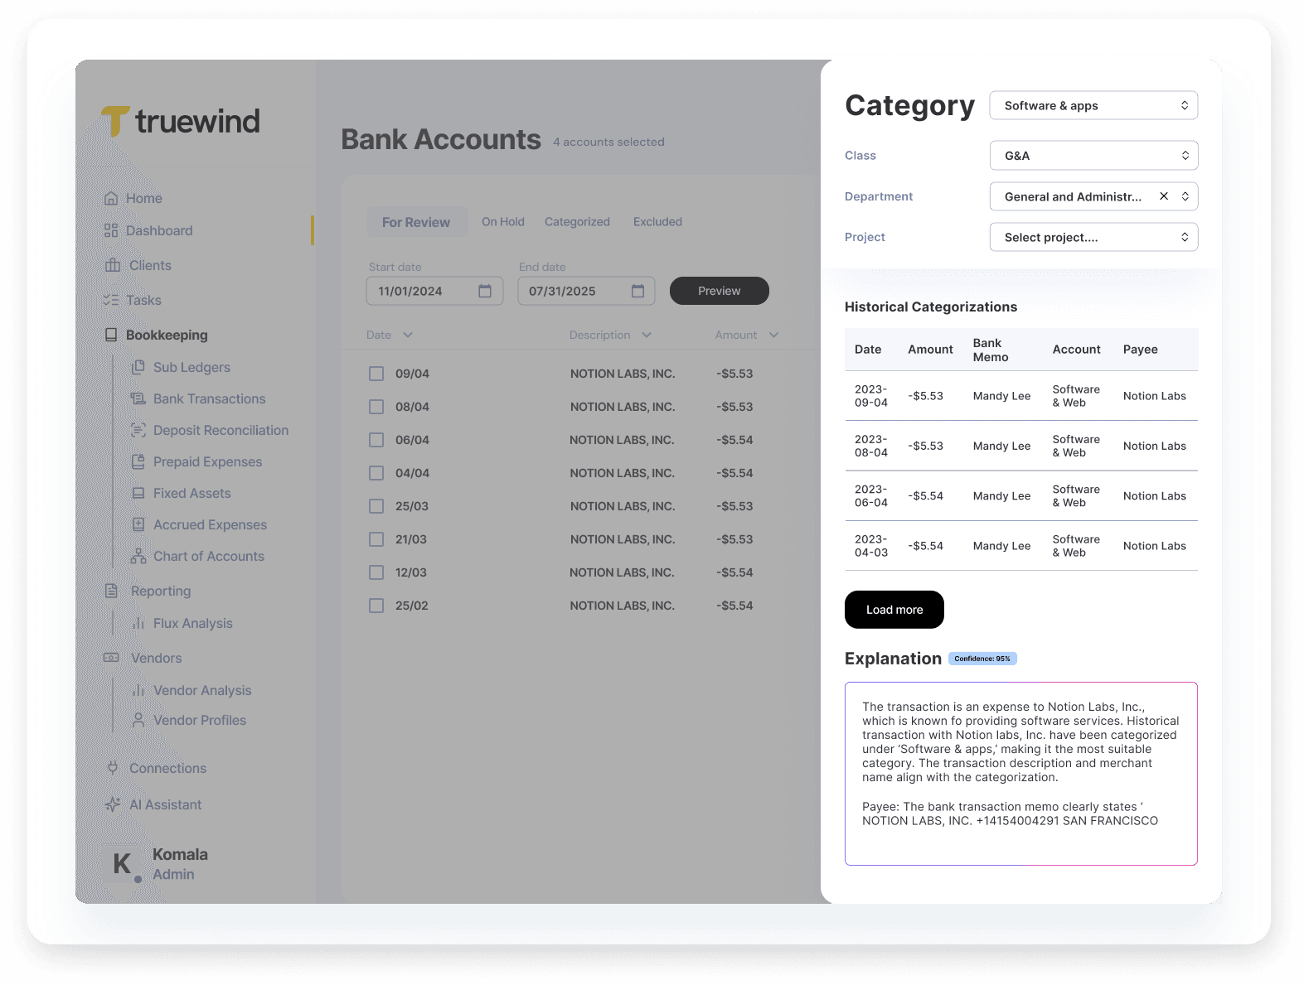The width and height of the screenshot is (1304, 985).
Task: Check the 06/04 transaction checkbox
Action: coord(376,440)
